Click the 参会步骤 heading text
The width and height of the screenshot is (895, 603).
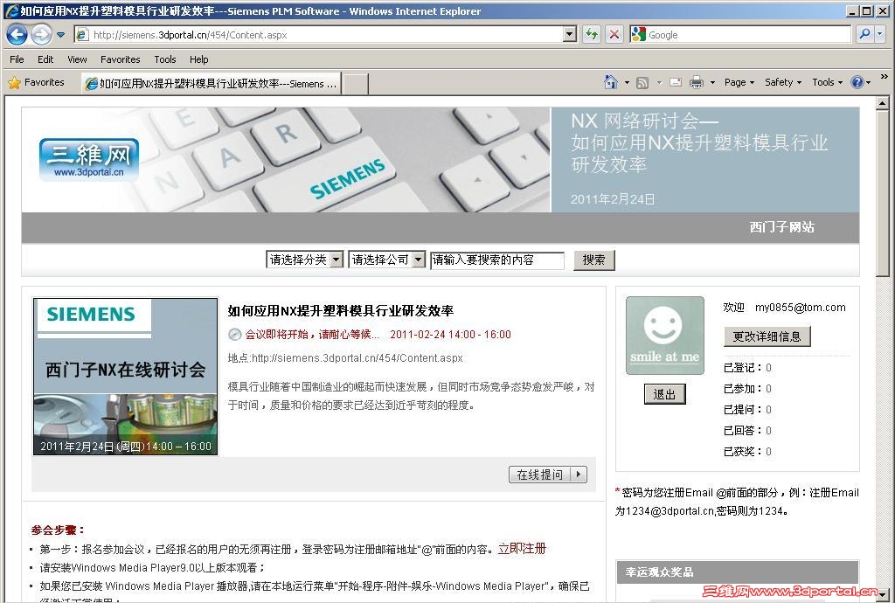point(58,530)
